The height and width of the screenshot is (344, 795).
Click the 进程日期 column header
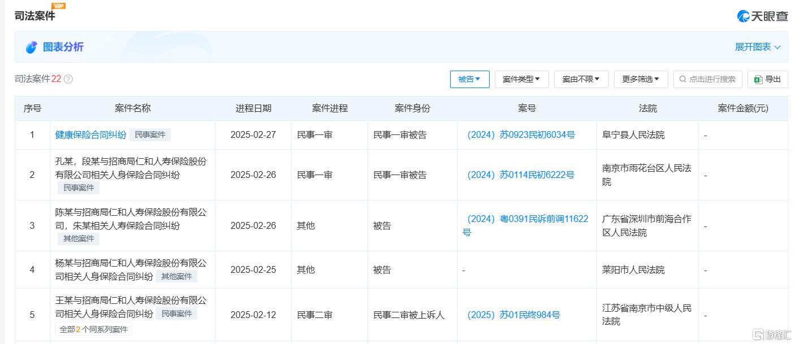(253, 108)
